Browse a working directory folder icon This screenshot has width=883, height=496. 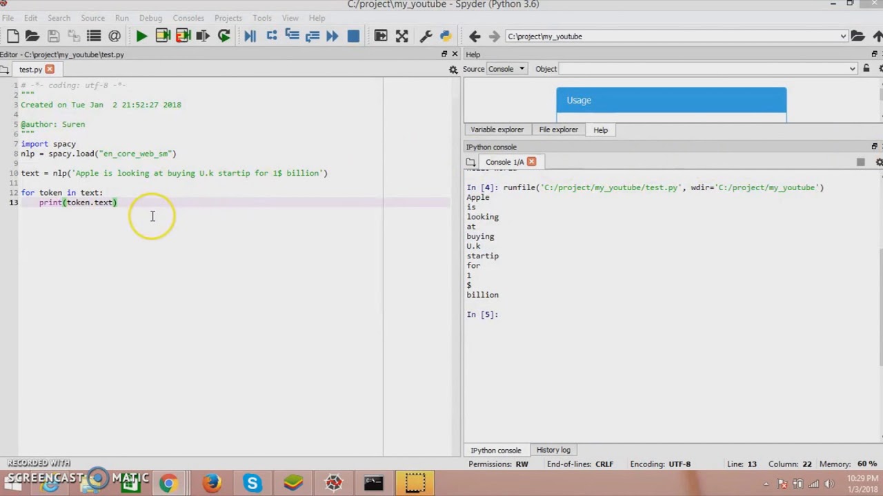(857, 36)
